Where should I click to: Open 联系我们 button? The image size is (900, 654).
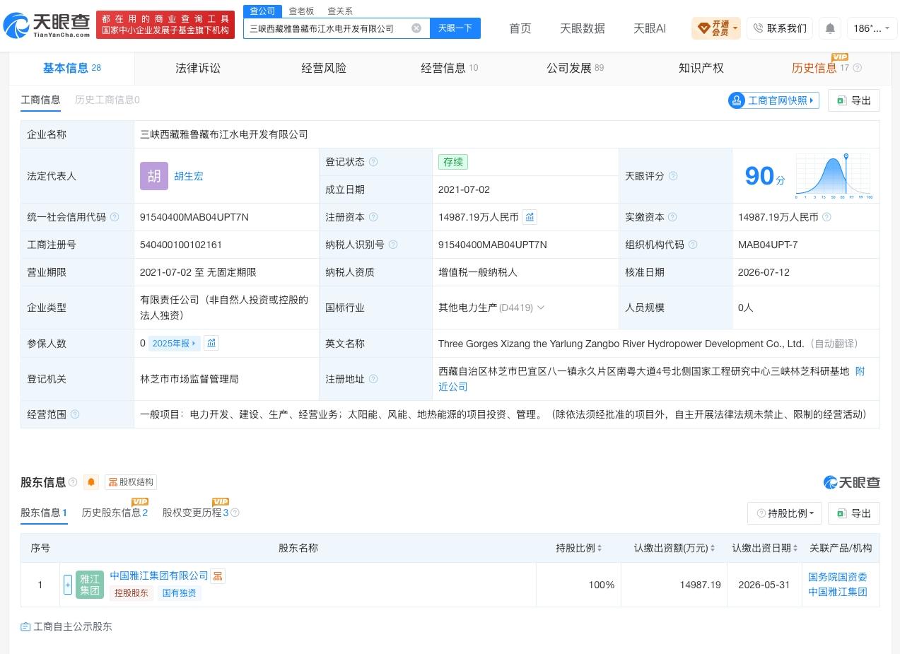click(x=780, y=28)
